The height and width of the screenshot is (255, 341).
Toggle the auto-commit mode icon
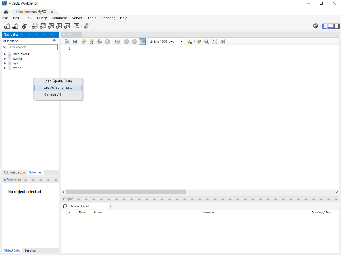click(142, 42)
